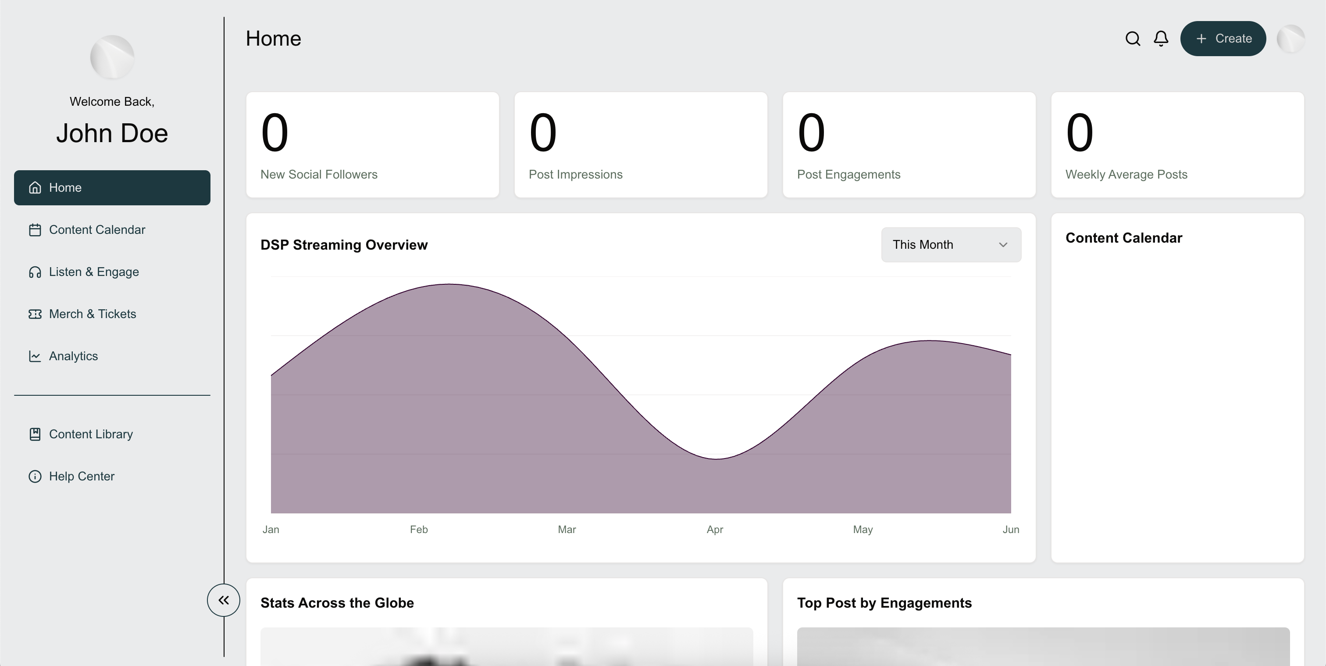1326x666 pixels.
Task: Go to Merch & Tickets page
Action: [x=93, y=314]
